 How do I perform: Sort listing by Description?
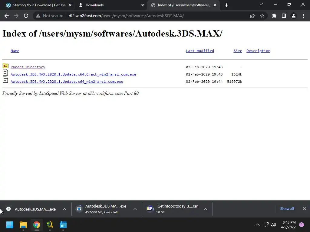click(x=258, y=51)
